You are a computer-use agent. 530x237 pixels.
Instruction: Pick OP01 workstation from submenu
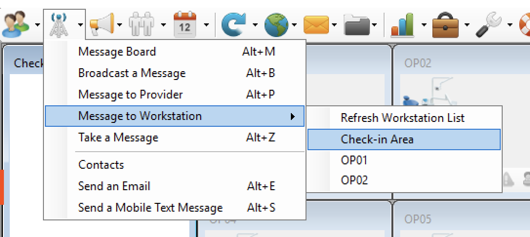[x=354, y=160]
